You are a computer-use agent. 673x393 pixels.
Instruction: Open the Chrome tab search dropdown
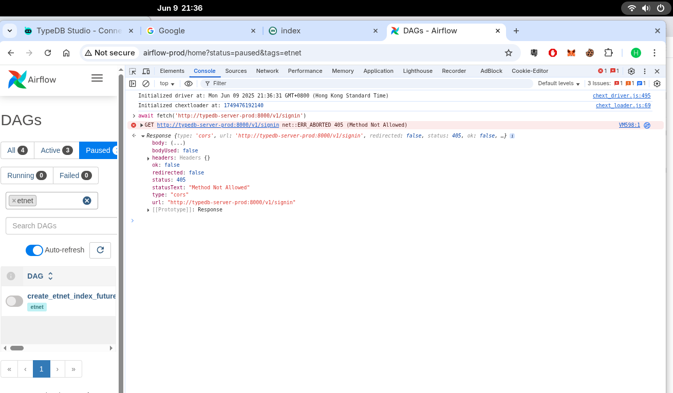10,31
